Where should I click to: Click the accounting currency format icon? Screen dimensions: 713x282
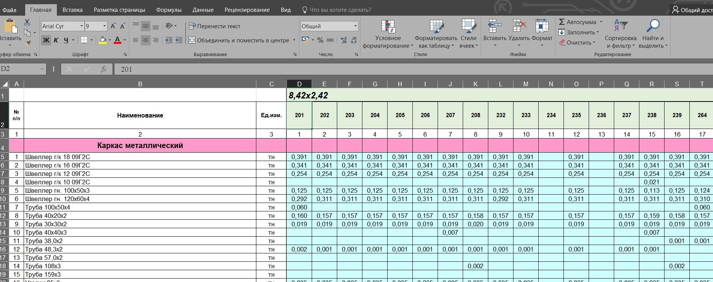tap(305, 40)
